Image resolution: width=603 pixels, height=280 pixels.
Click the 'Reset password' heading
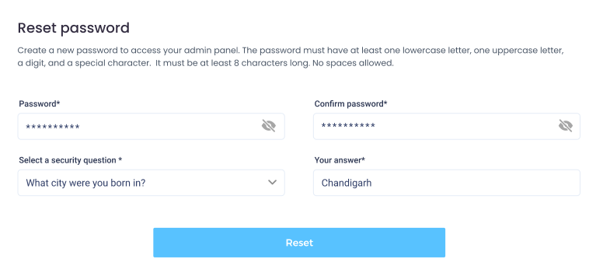(74, 28)
